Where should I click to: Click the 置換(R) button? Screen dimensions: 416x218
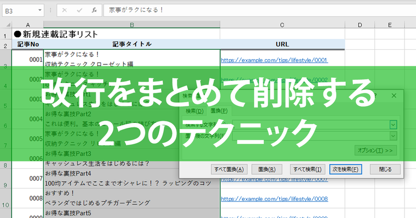[267, 170]
